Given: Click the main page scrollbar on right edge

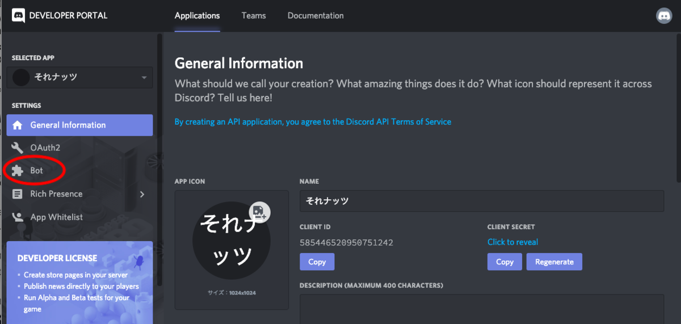Looking at the screenshot, I should (x=678, y=108).
